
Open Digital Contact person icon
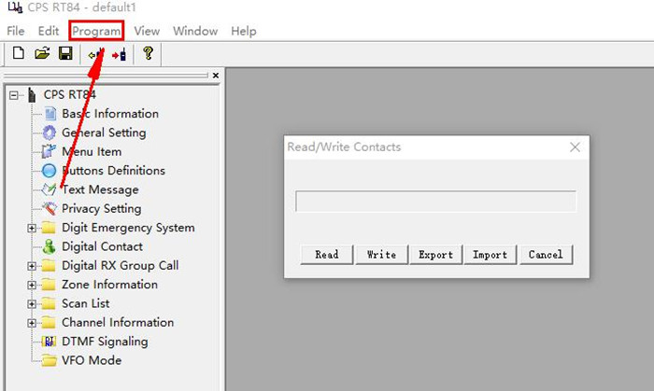coord(49,246)
